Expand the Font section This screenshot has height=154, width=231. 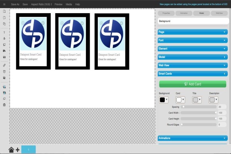coord(192,40)
